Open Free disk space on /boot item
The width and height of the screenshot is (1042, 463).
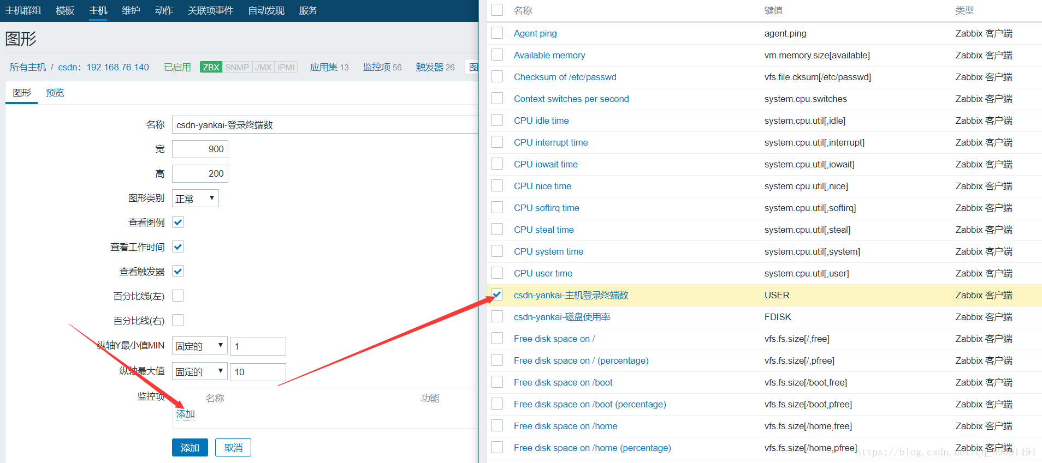click(563, 382)
